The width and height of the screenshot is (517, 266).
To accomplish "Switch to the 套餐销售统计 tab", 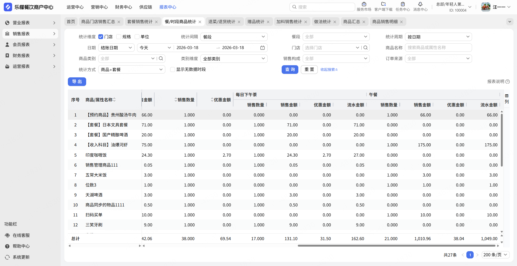I will click(x=140, y=22).
